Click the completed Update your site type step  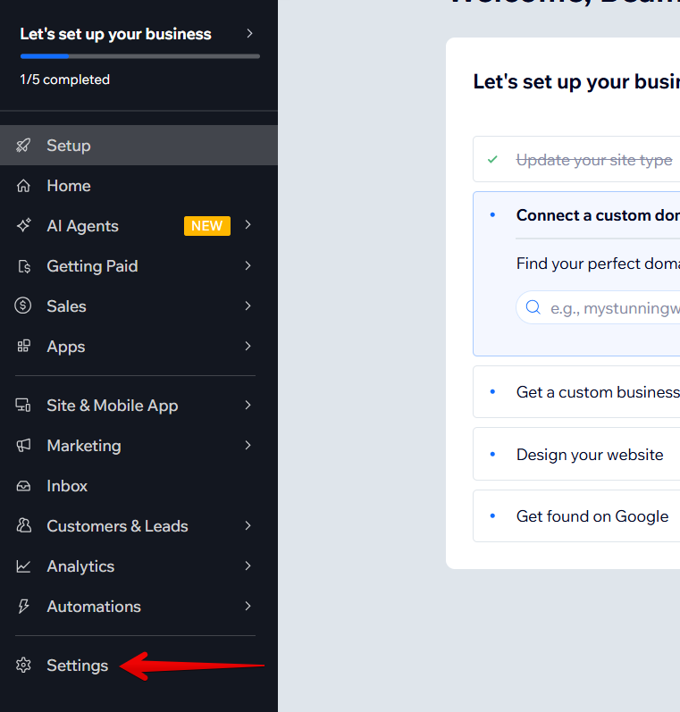click(x=593, y=160)
